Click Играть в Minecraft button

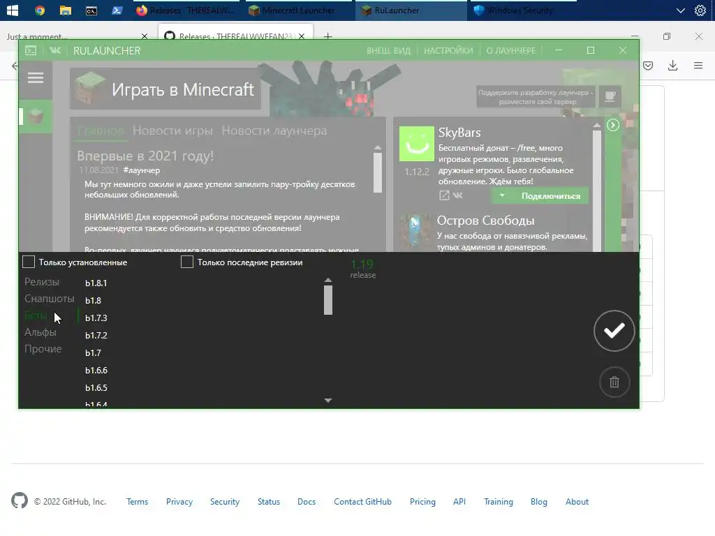pos(165,89)
